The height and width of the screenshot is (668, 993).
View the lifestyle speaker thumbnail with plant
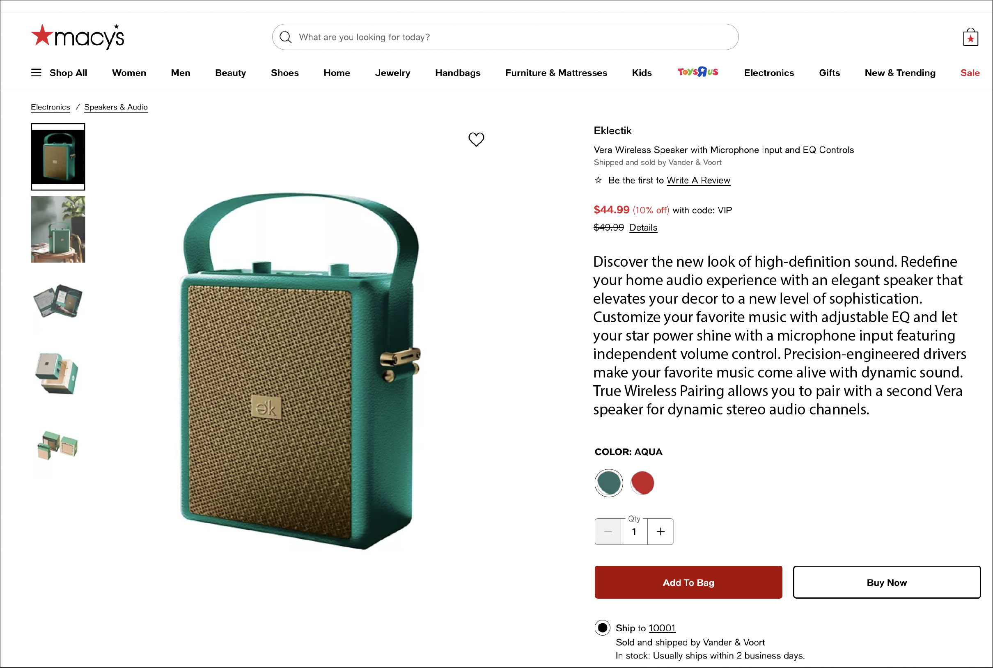58,229
